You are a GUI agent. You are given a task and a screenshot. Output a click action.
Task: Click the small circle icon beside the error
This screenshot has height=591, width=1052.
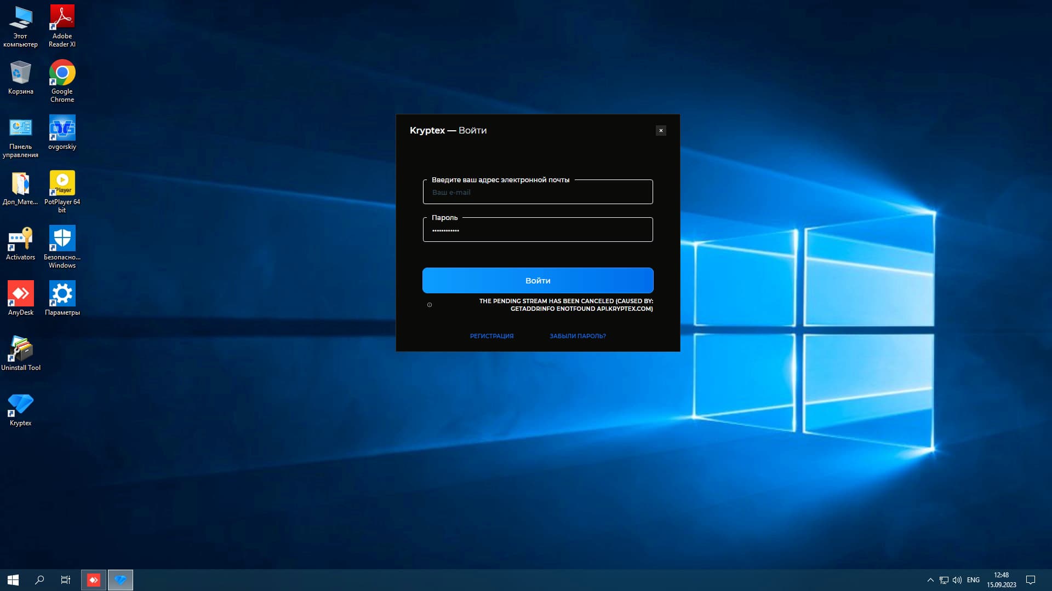430,305
